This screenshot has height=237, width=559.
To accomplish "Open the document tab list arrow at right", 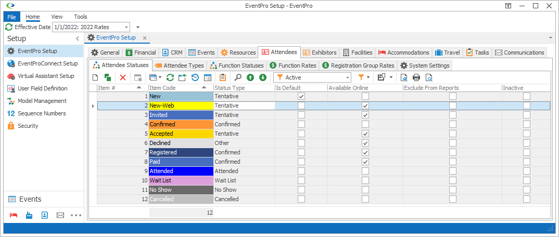I will [551, 38].
